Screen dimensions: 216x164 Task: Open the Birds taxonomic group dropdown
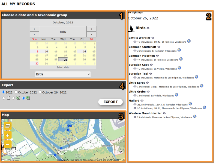click(63, 74)
